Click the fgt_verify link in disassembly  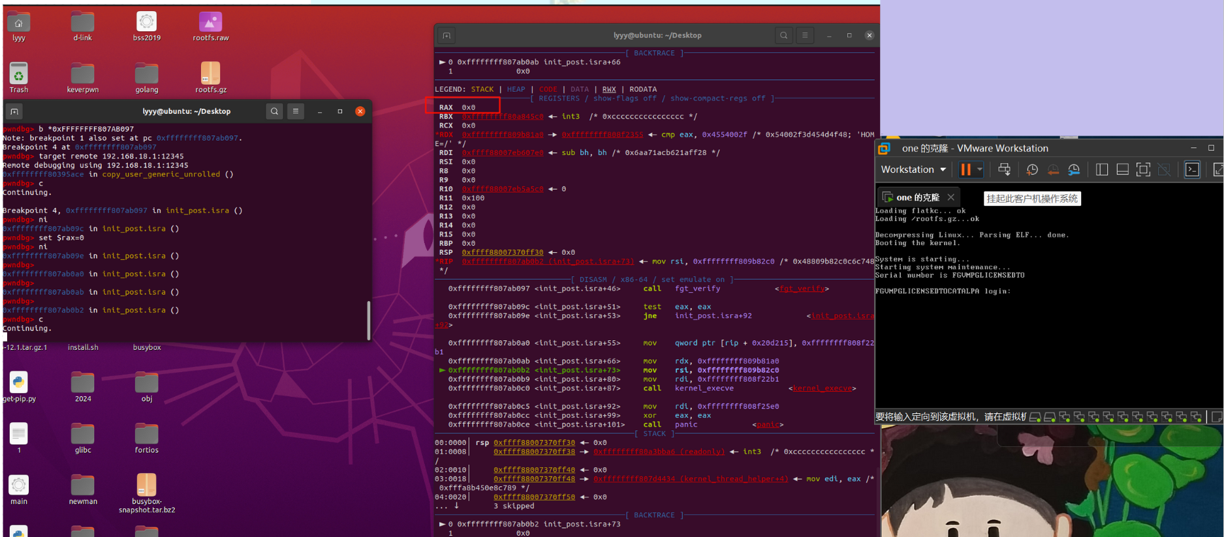(x=803, y=289)
